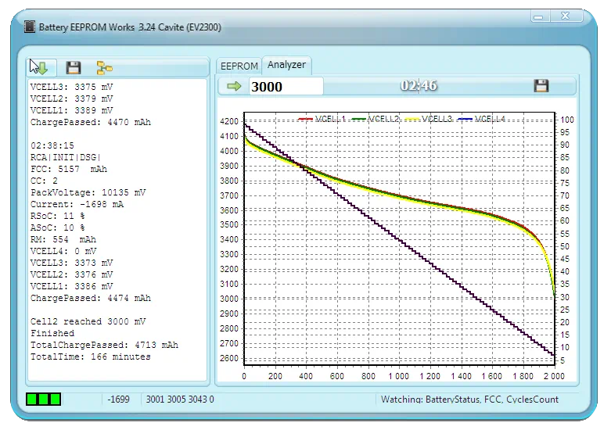Select the Analyzer tab

[286, 65]
